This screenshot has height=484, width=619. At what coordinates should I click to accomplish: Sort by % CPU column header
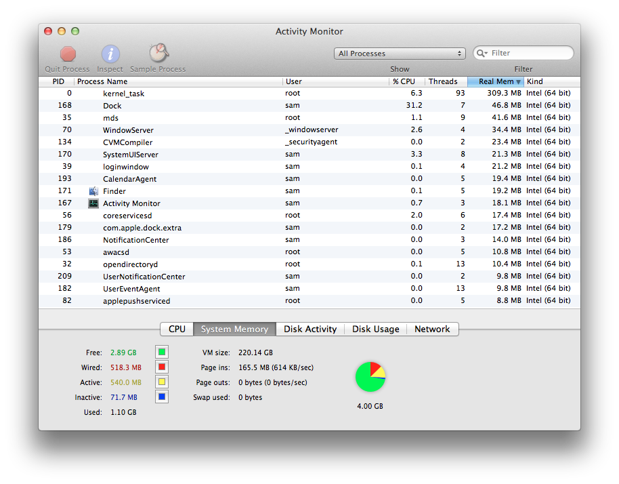pos(406,81)
